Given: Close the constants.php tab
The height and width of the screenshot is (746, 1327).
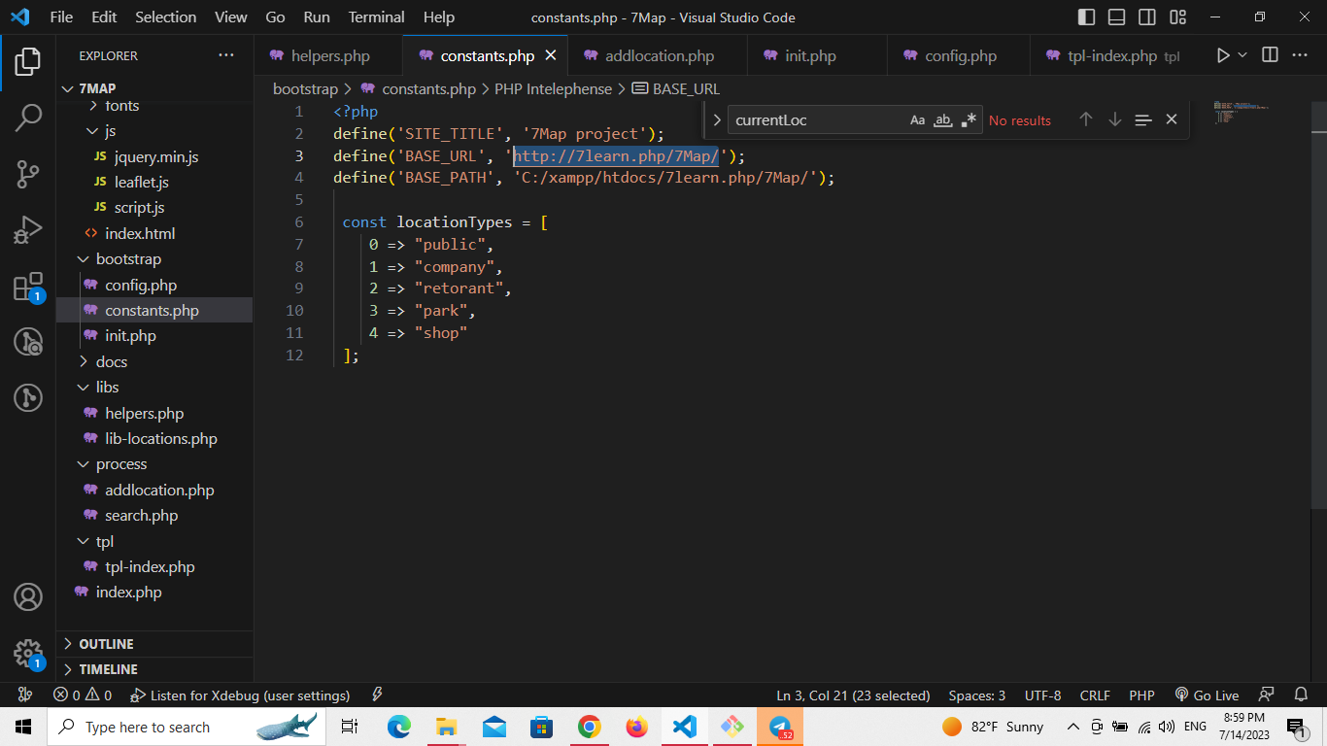Looking at the screenshot, I should click(x=551, y=55).
